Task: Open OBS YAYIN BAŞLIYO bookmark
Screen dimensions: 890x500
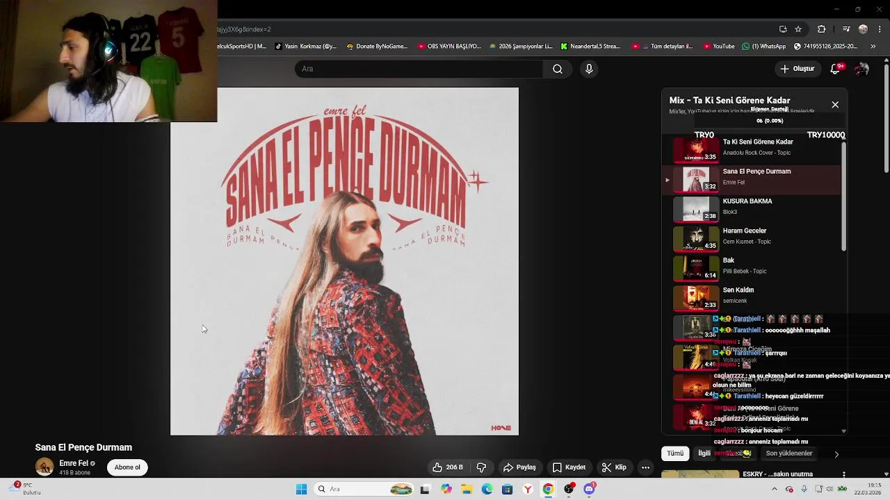Action: click(449, 47)
